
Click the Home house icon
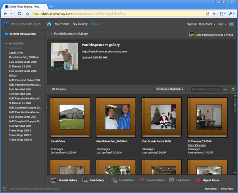(x=49, y=24)
